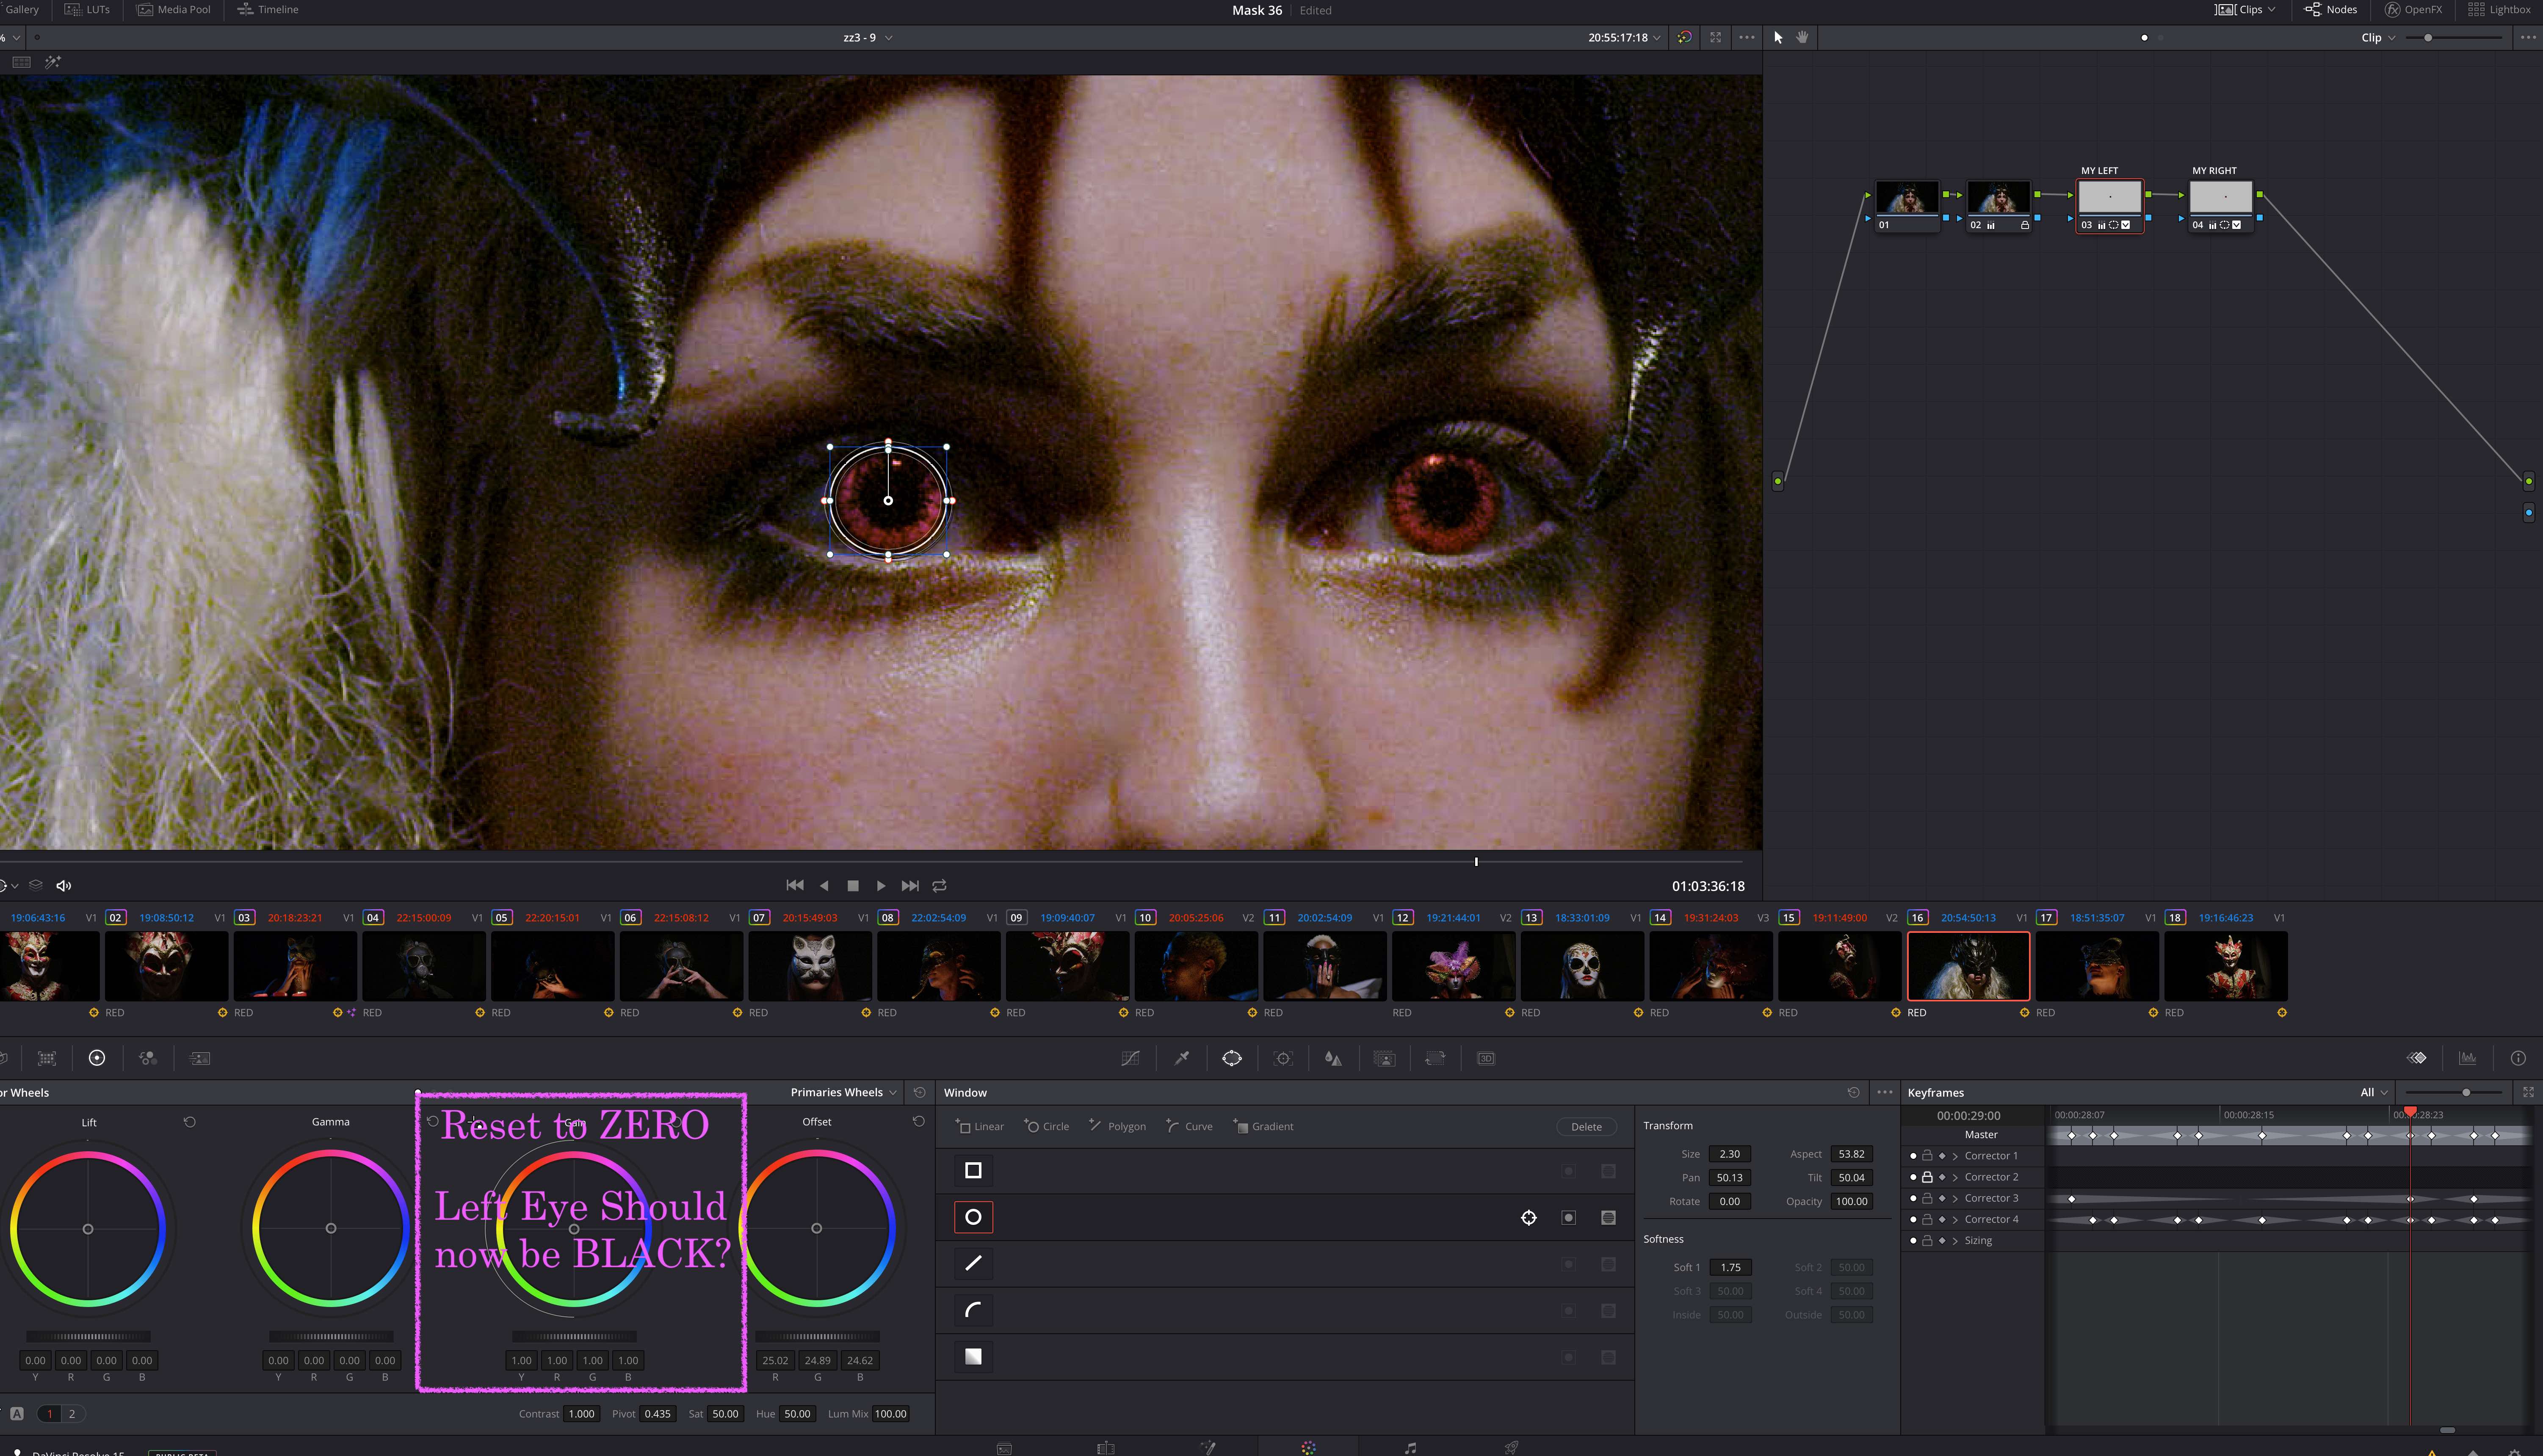Show the Scopes palette icon
This screenshot has width=2543, height=1456.
click(x=2468, y=1058)
